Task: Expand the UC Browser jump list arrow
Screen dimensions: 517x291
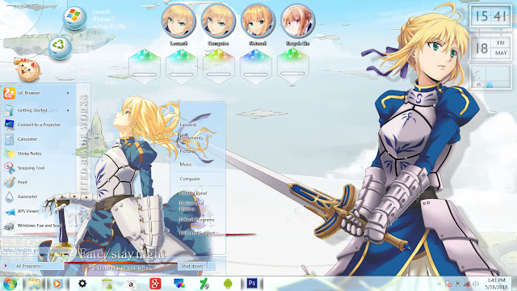Action: coord(68,93)
